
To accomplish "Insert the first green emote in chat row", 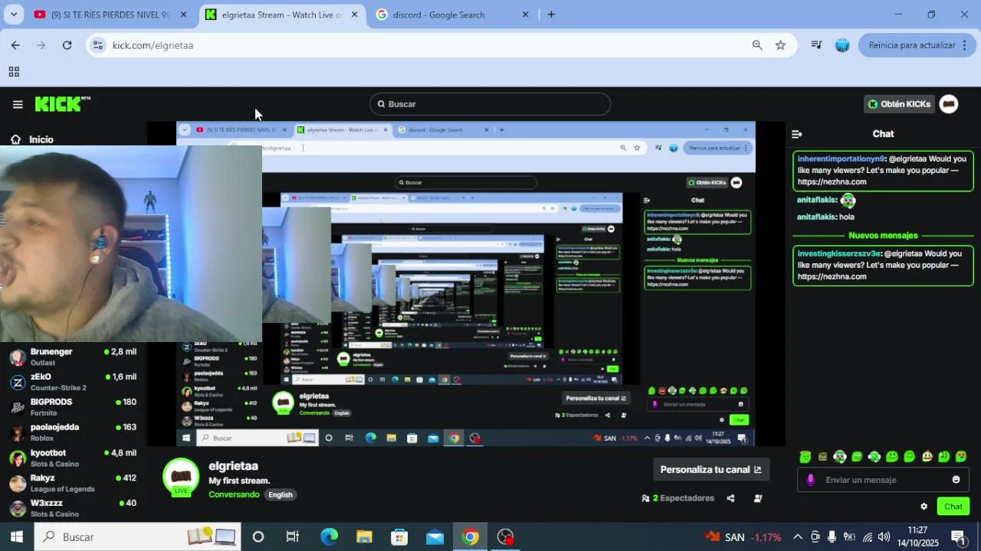I will (805, 457).
